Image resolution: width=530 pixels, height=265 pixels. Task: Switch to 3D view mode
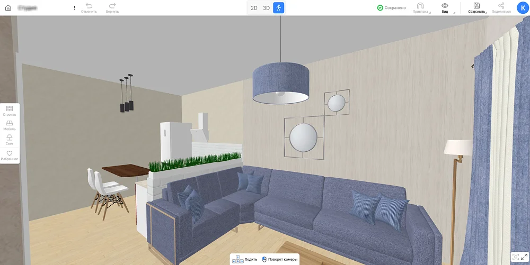pyautogui.click(x=267, y=8)
